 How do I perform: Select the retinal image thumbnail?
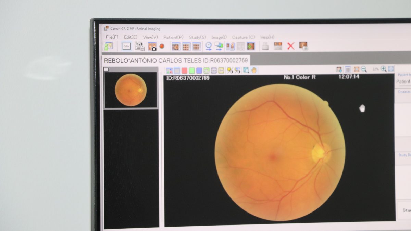(131, 90)
